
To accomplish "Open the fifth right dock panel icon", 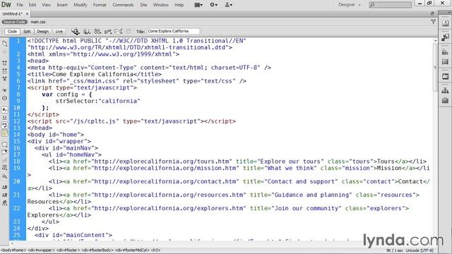I will pyautogui.click(x=445, y=76).
